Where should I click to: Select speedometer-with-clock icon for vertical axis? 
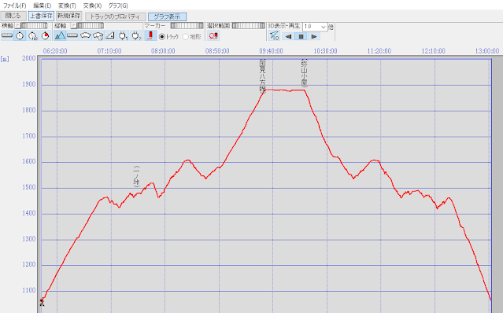click(98, 36)
